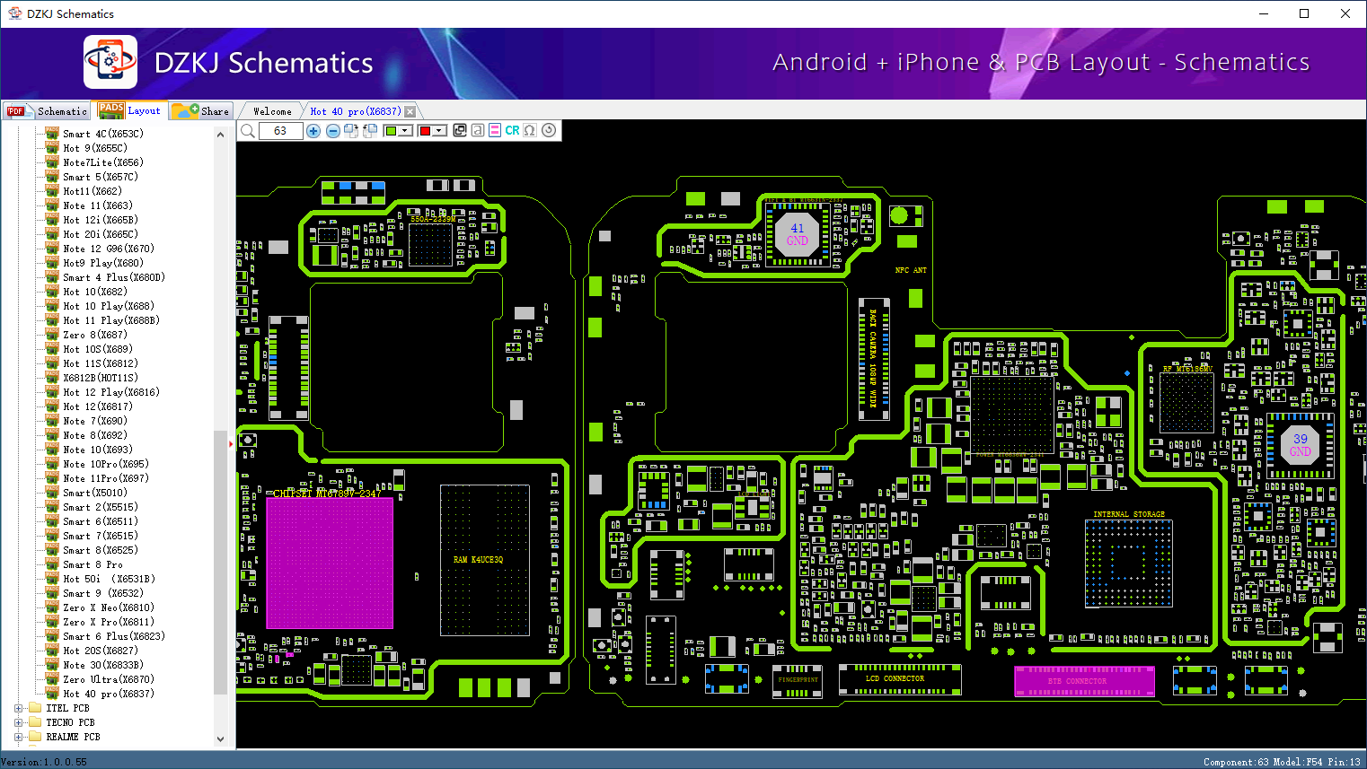1367x769 pixels.
Task: Click the pad labeled 41 GND
Action: pyautogui.click(x=798, y=234)
